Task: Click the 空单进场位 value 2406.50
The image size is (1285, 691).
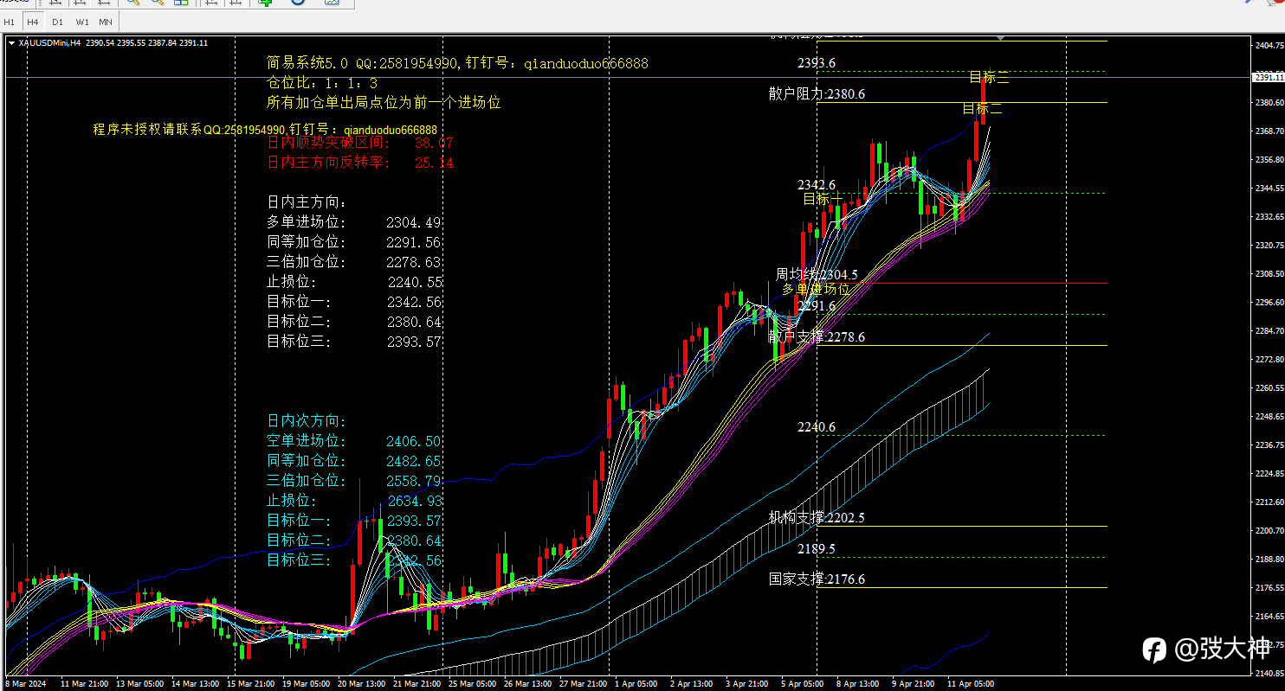Action: (414, 441)
